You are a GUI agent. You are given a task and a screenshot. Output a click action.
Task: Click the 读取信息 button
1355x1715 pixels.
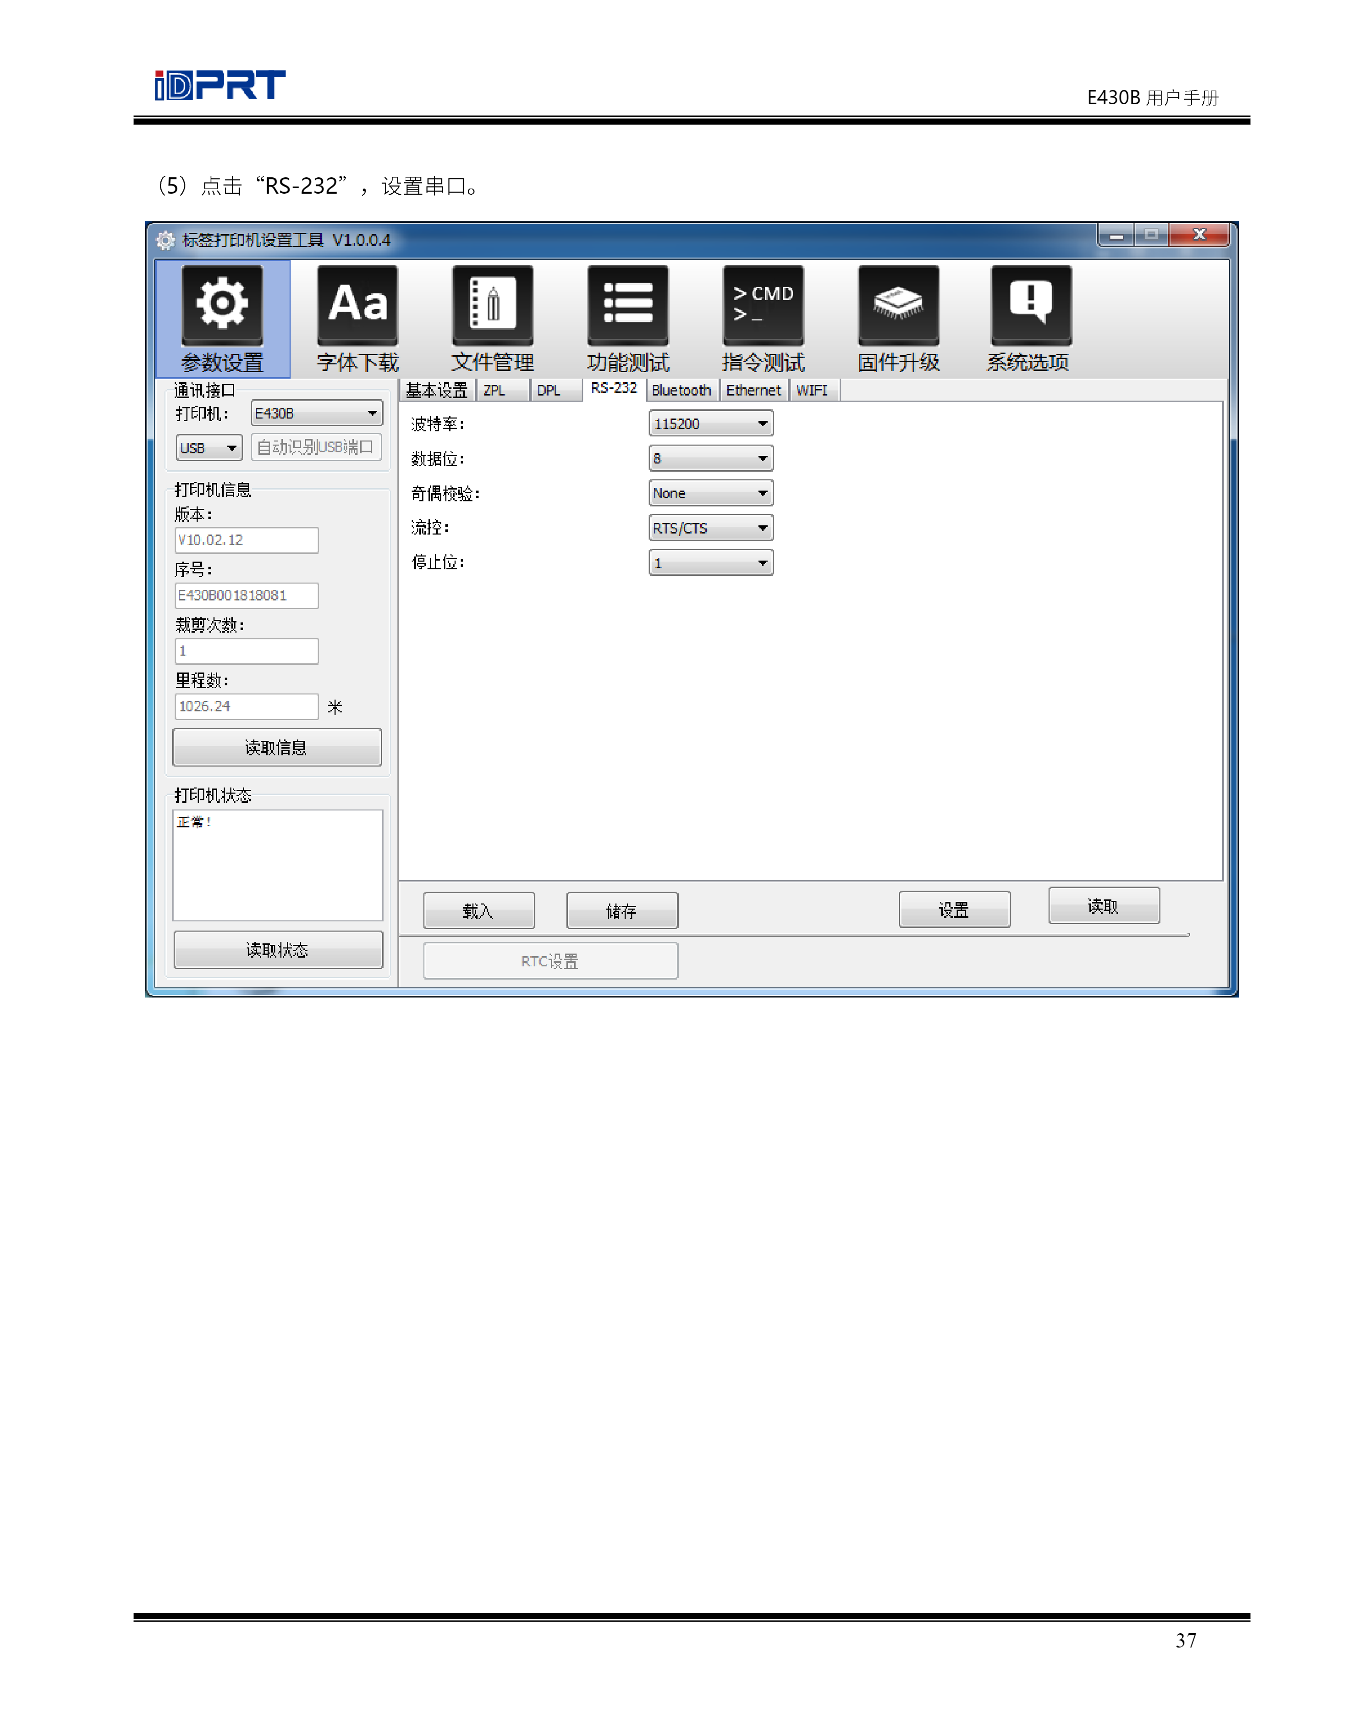(x=276, y=748)
